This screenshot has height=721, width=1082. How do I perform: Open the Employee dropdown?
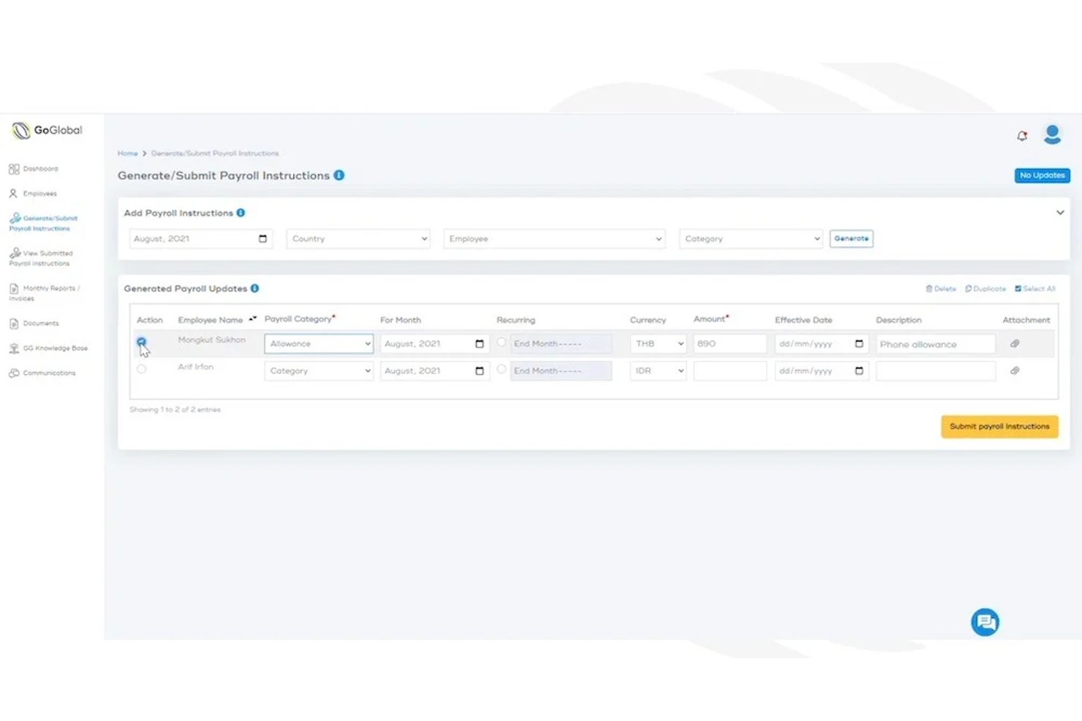click(554, 239)
